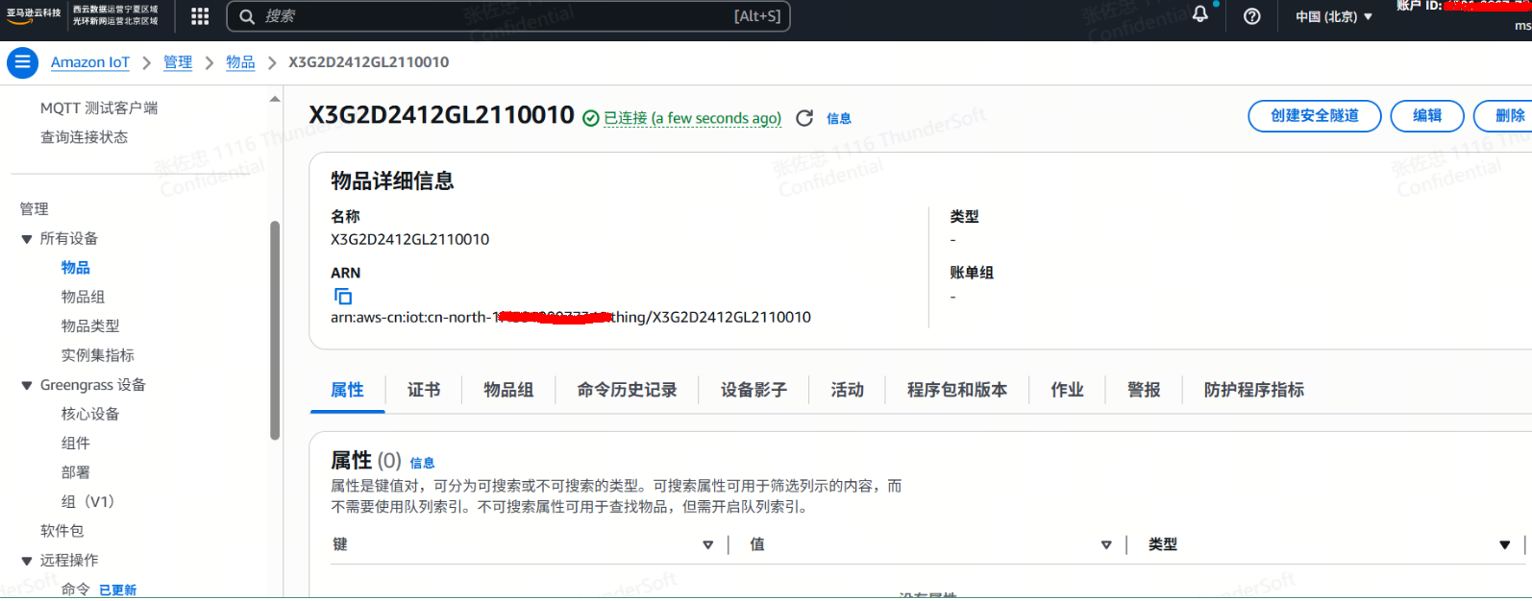Image resolution: width=1532 pixels, height=601 pixels.
Task: Open the 活动 tab
Action: pos(848,390)
